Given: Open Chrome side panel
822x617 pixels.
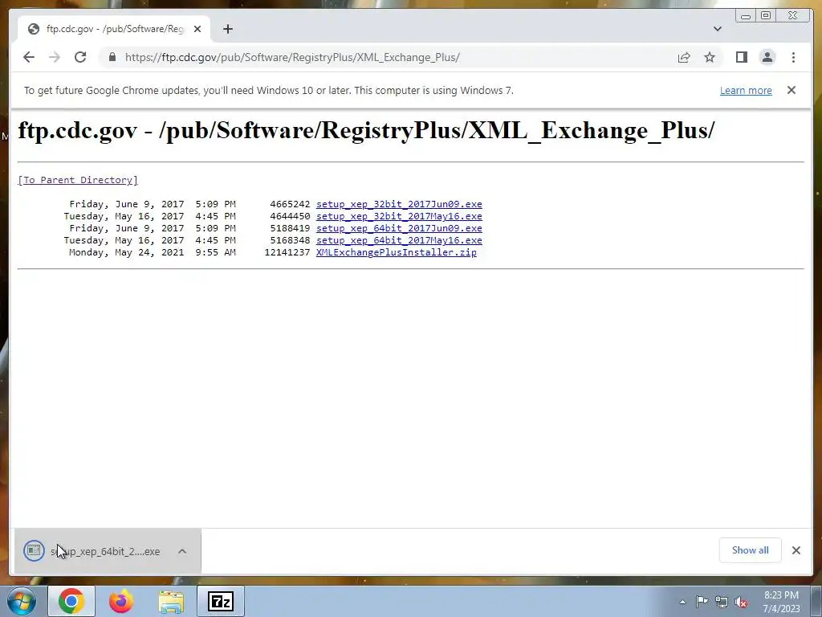Looking at the screenshot, I should tap(741, 57).
